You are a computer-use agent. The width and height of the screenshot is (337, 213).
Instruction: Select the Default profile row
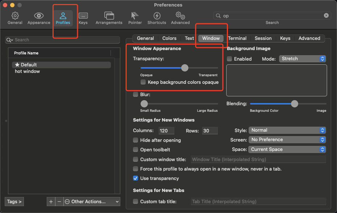(61, 65)
